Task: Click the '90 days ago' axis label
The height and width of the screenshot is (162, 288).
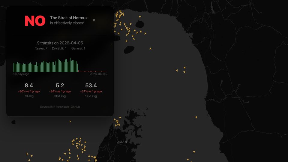Action: pyautogui.click(x=21, y=74)
